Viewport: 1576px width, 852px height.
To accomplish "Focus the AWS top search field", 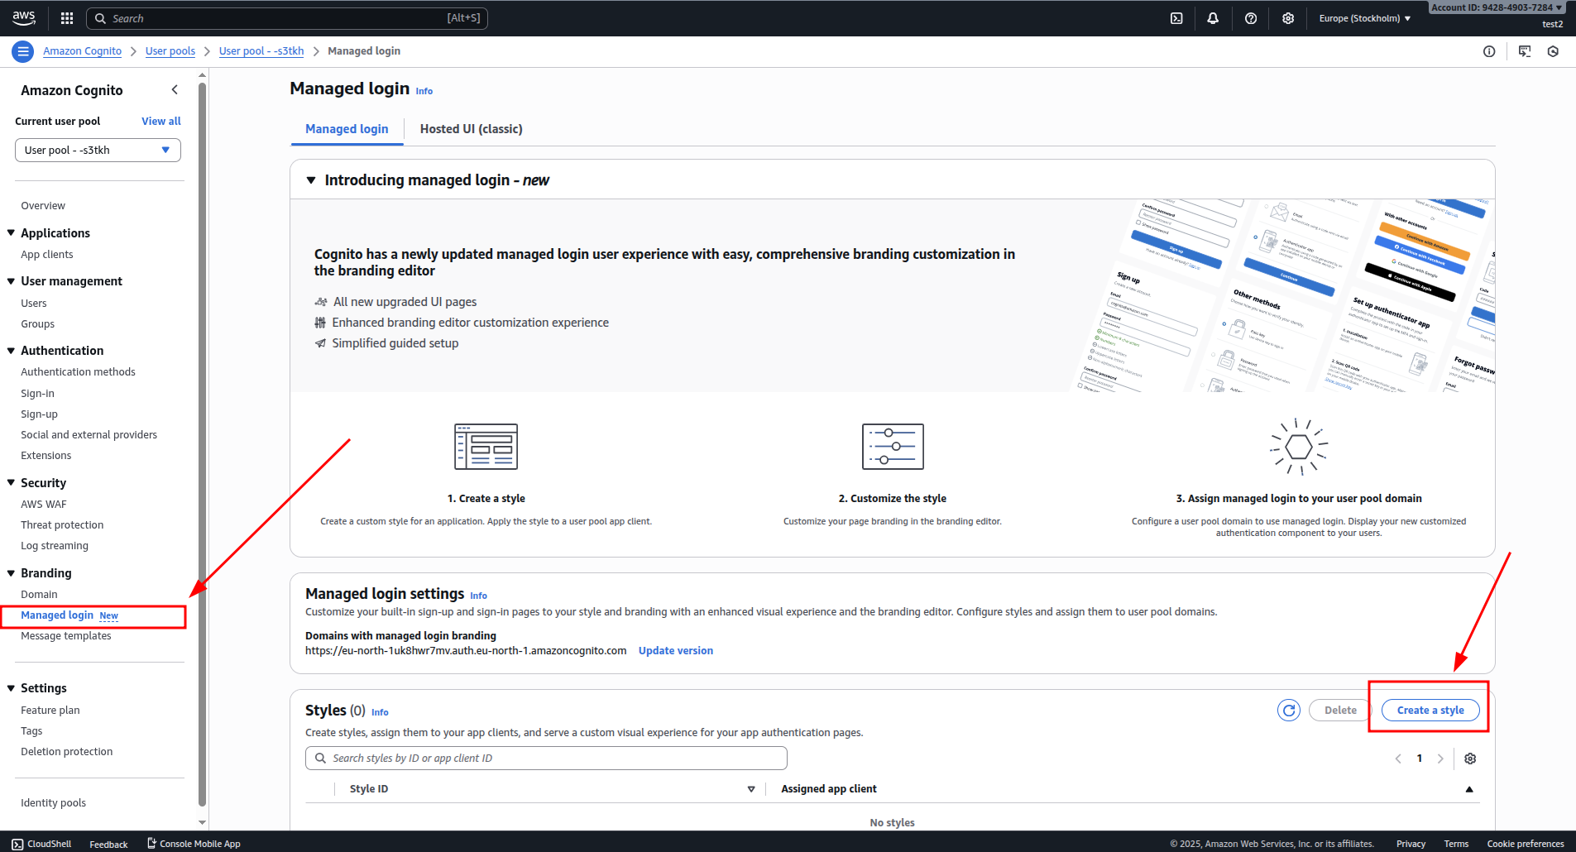I will click(x=287, y=18).
